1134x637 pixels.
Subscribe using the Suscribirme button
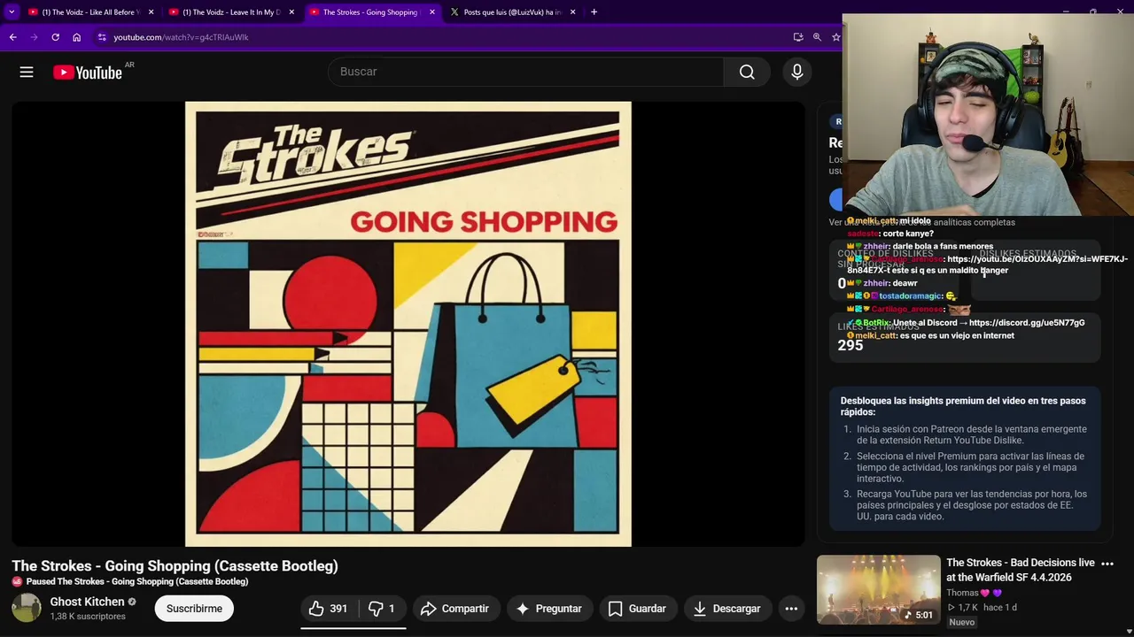click(194, 609)
